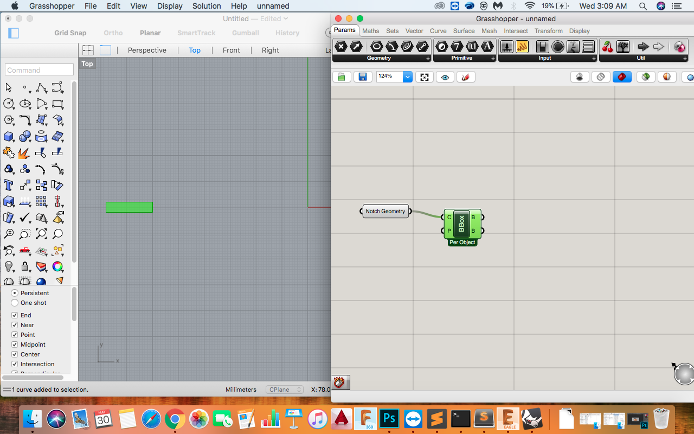Screen dimensions: 694x434
Task: Open the 124% zoom dropdown
Action: tap(408, 77)
